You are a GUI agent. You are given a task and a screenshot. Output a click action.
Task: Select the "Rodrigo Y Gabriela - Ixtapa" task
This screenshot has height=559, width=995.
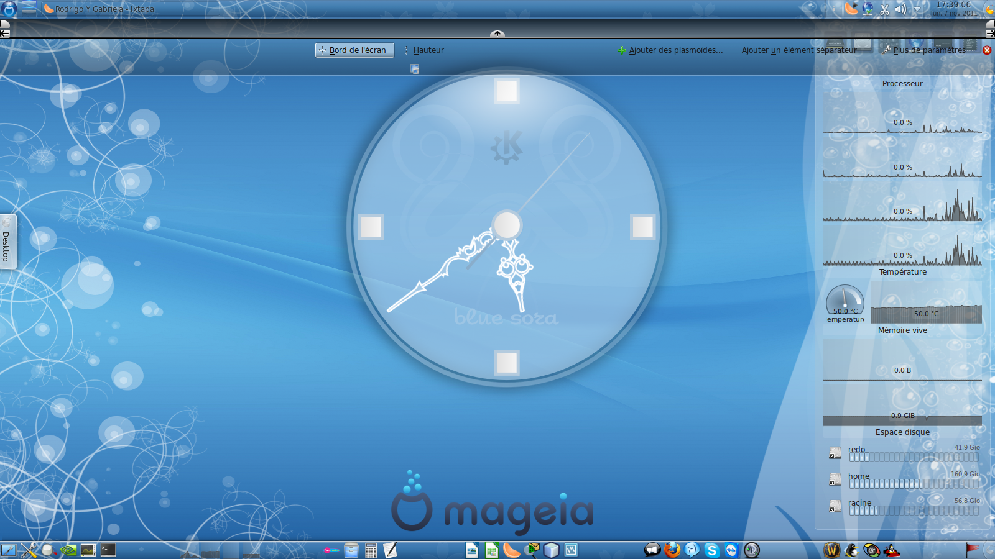click(x=131, y=9)
